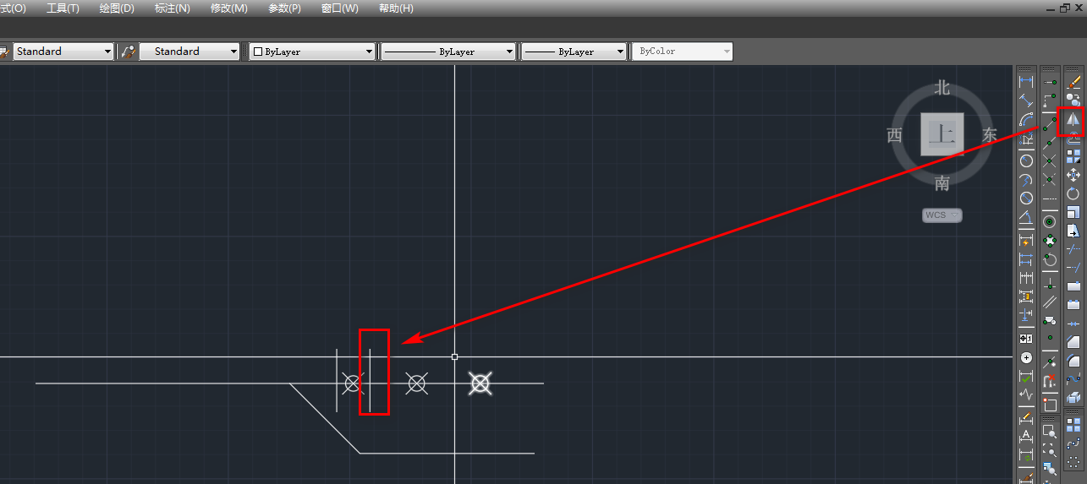The image size is (1087, 484).
Task: Click 北 on the ViewCube compass
Action: pos(942,87)
